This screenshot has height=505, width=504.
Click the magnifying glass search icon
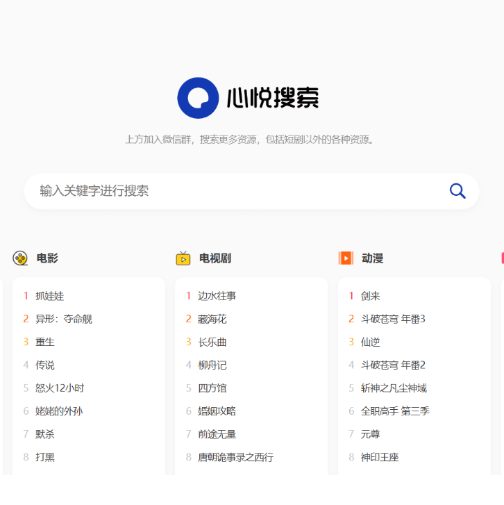tap(457, 191)
